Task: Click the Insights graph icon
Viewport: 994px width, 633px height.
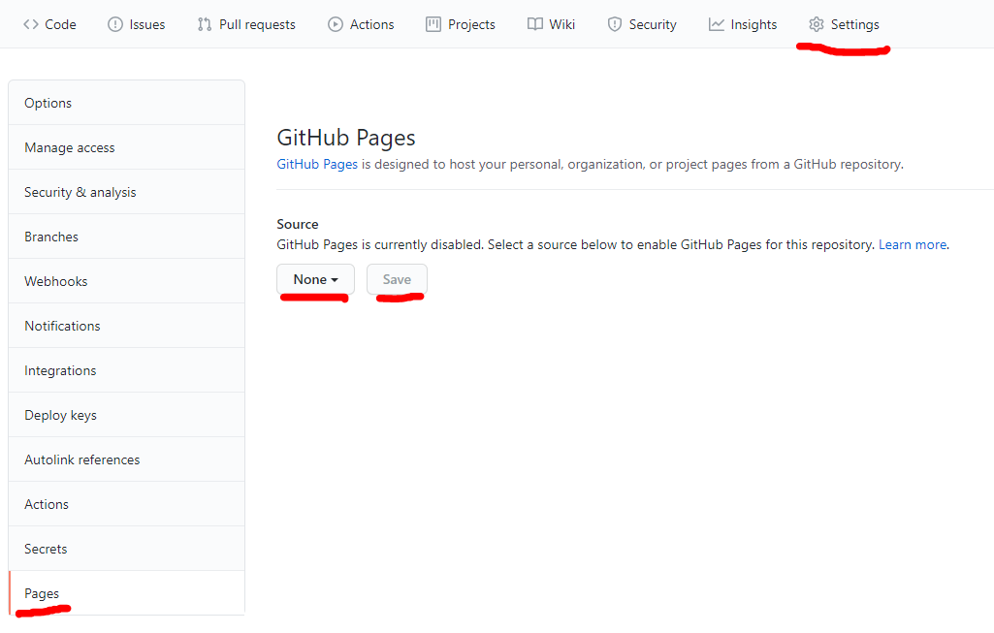Action: 717,24
